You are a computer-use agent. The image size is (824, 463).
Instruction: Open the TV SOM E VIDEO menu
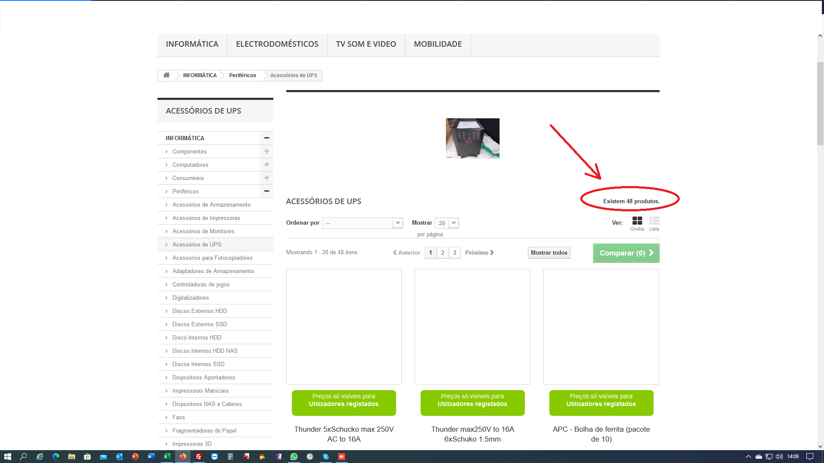366,44
